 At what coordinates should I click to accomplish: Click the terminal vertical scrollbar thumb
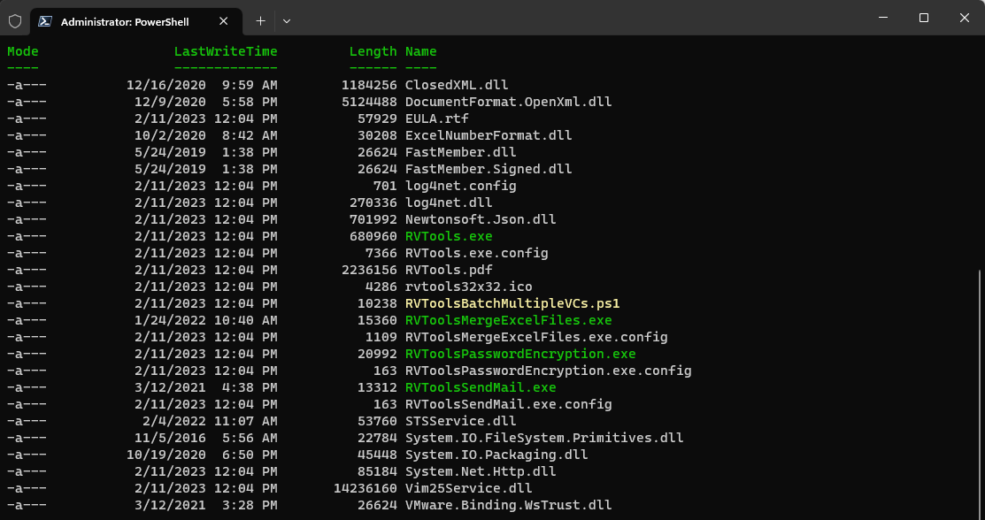pos(980,394)
